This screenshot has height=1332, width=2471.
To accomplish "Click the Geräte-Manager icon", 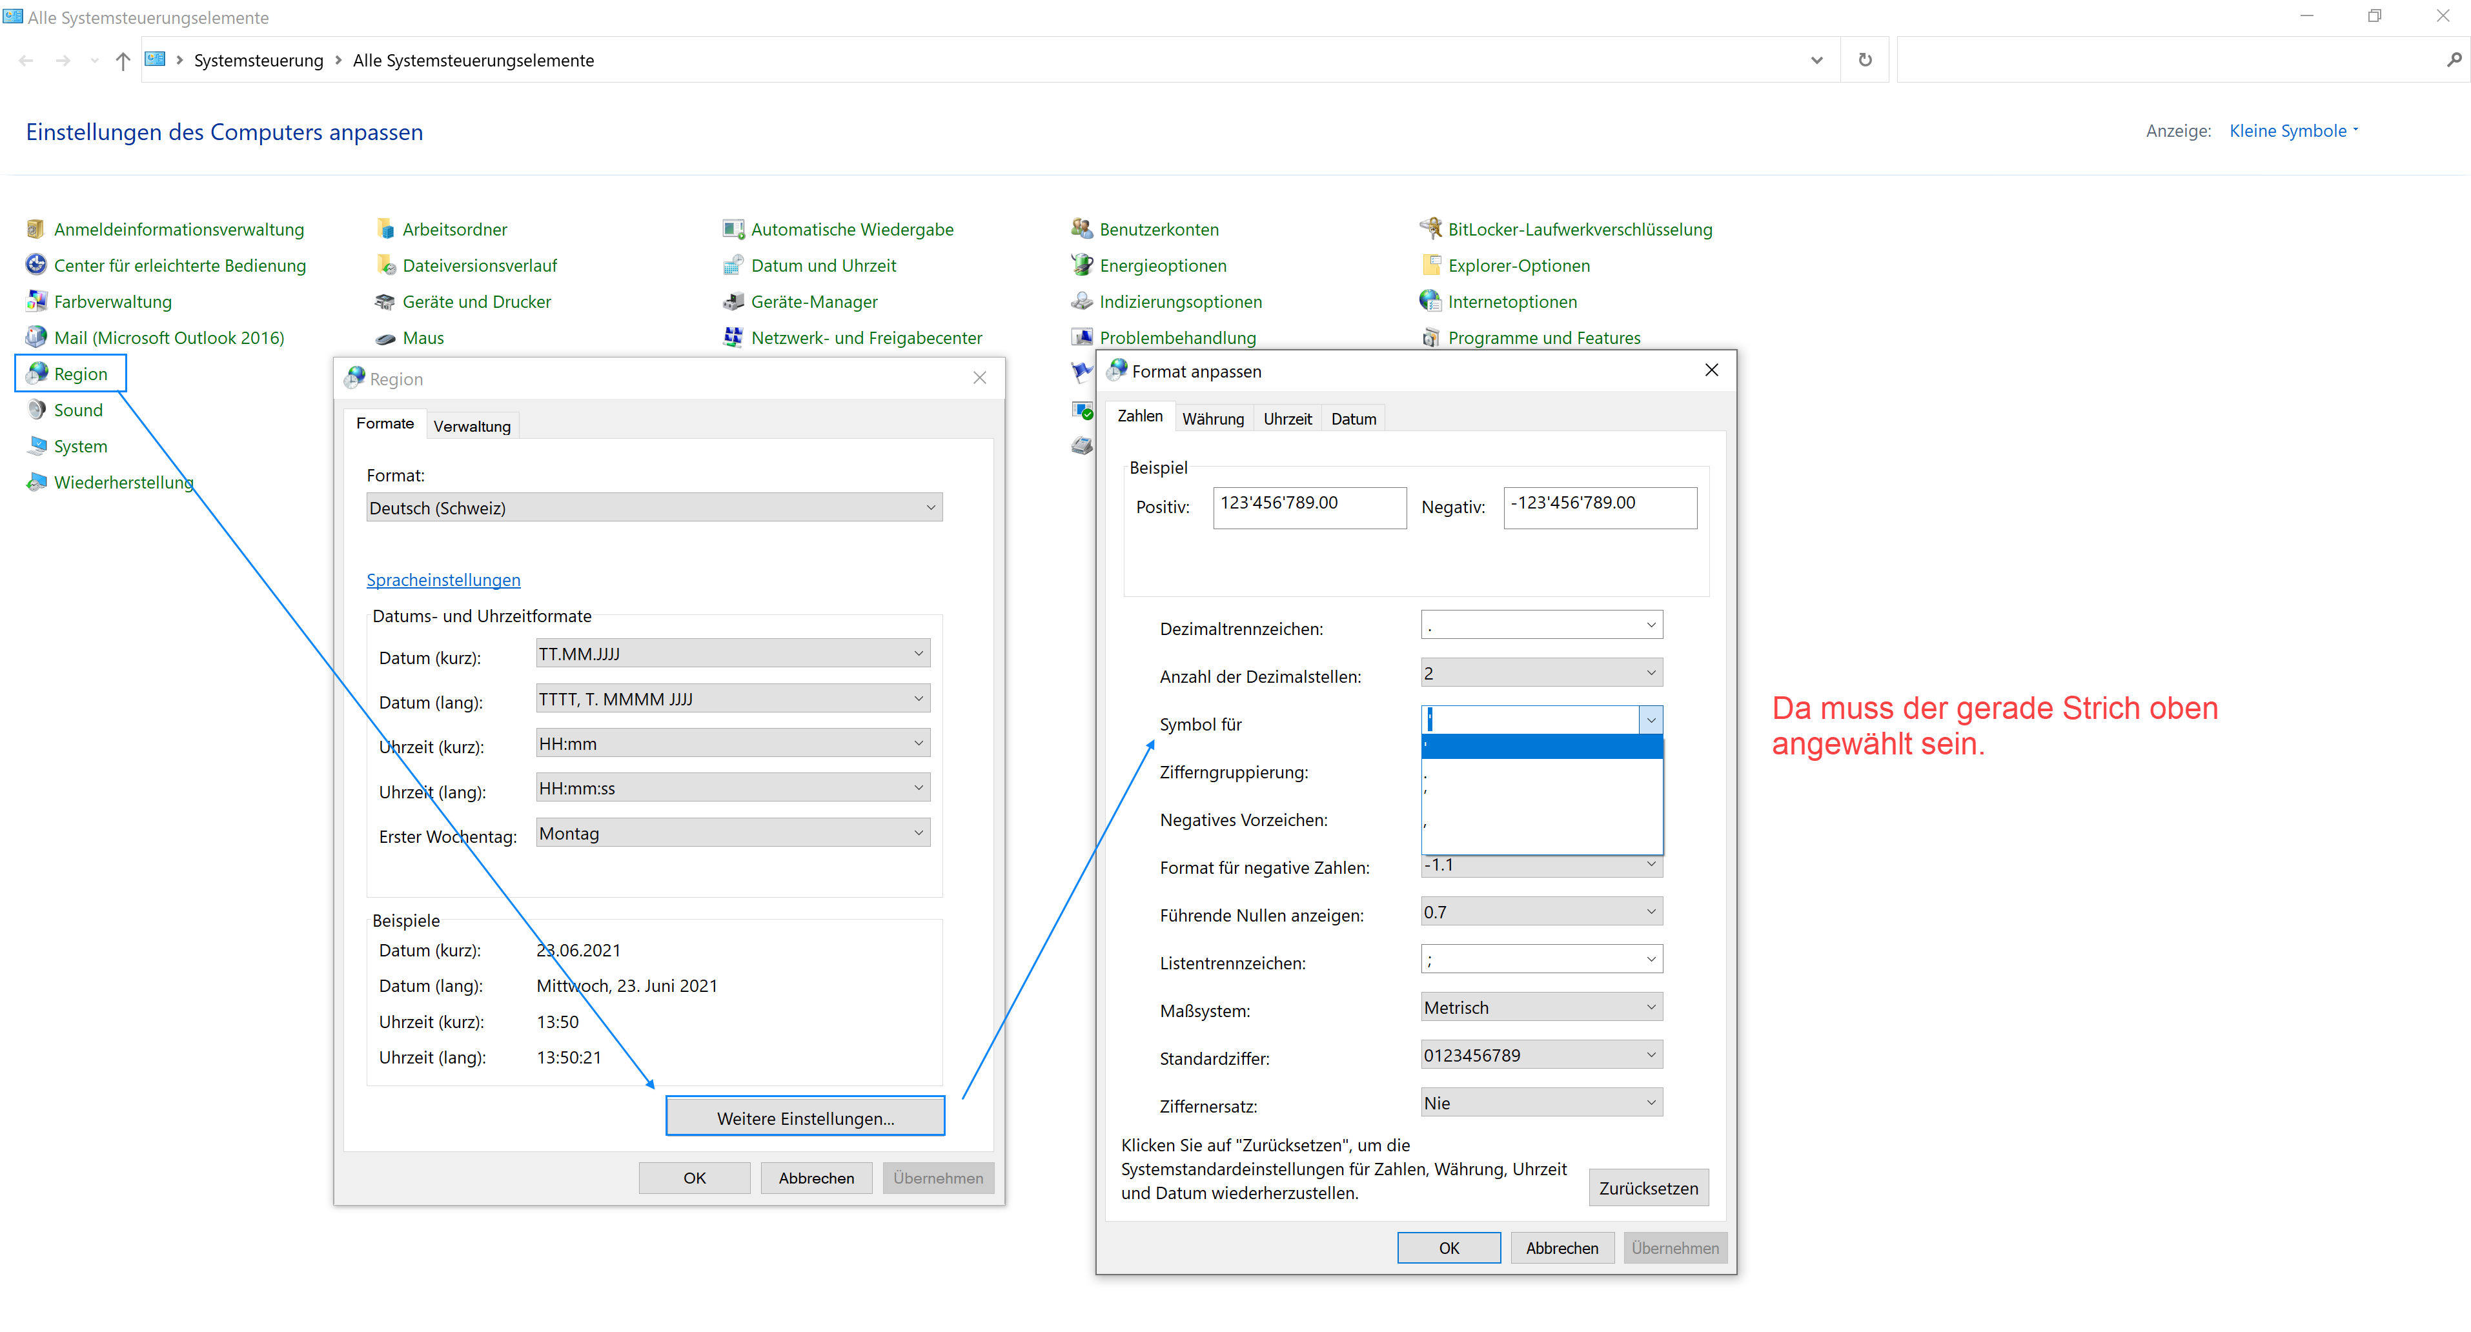I will (733, 301).
